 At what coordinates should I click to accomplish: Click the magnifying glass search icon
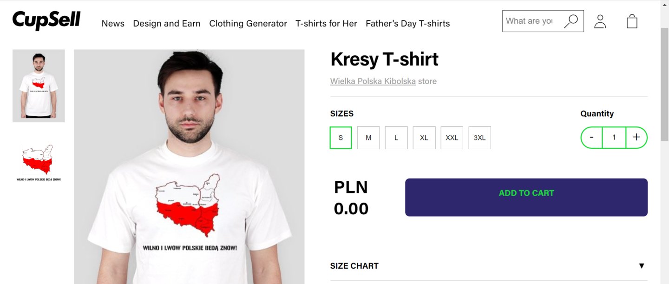(x=571, y=21)
